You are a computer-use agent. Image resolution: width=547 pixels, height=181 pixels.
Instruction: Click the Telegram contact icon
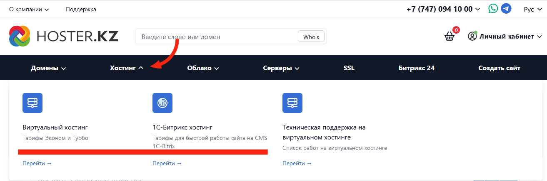pyautogui.click(x=506, y=9)
